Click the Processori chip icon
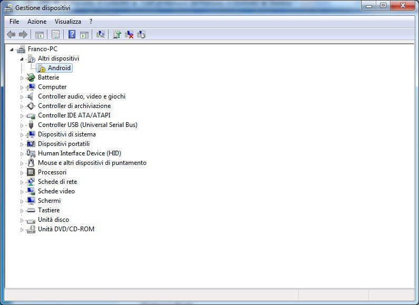419x305 pixels. pos(31,172)
